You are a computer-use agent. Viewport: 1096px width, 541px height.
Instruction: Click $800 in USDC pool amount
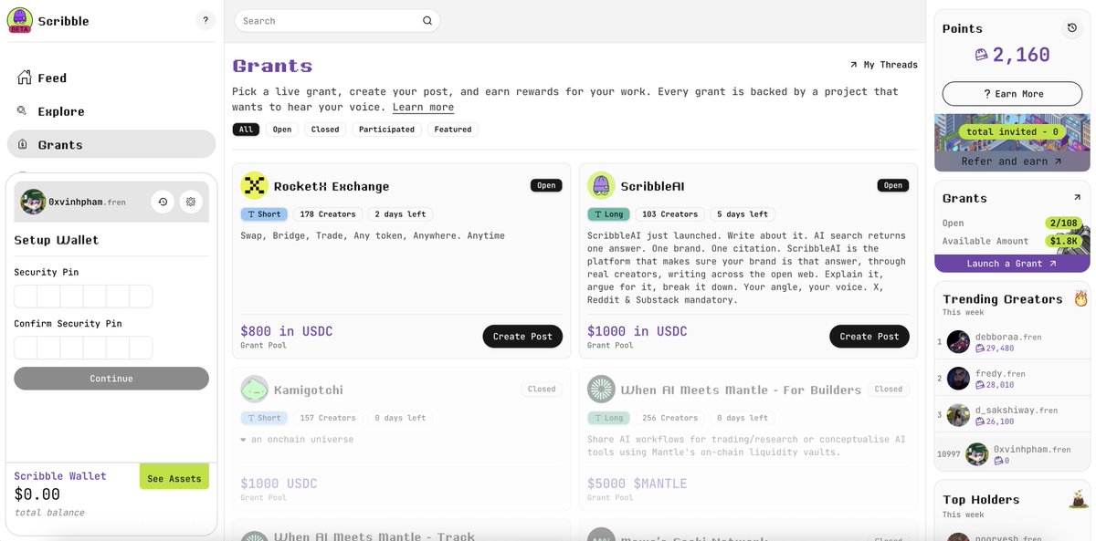(x=287, y=331)
